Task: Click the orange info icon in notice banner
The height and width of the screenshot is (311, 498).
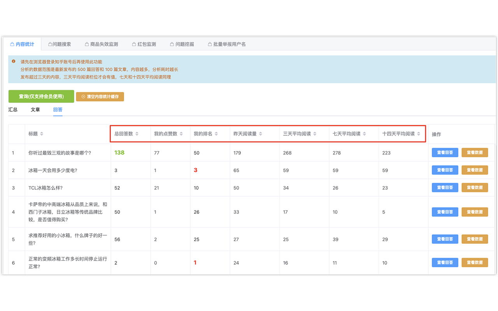Action: pyautogui.click(x=14, y=61)
